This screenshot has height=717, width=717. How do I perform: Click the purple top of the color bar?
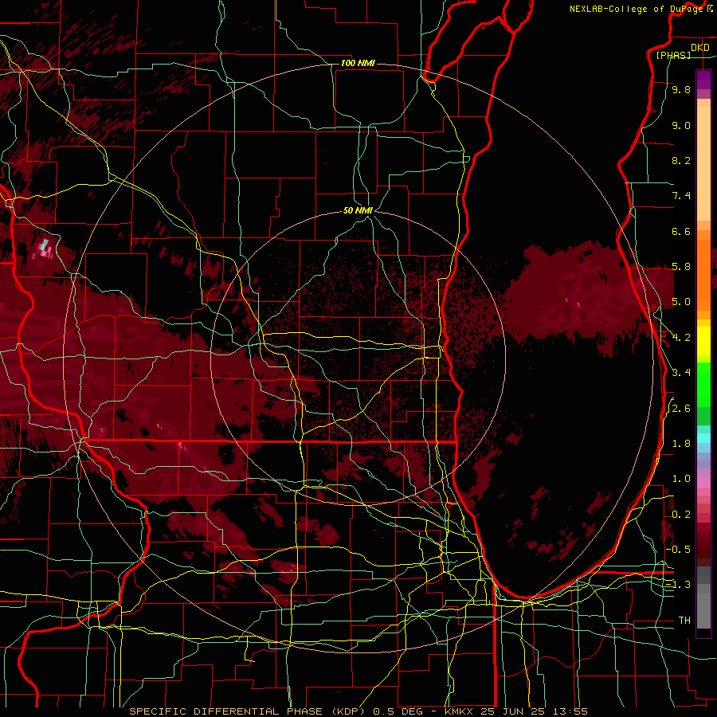pos(703,80)
